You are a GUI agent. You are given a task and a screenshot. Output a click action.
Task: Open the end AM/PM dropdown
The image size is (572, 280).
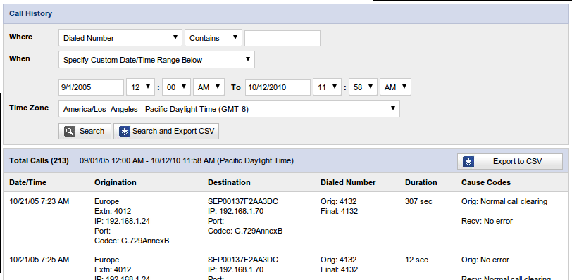tap(395, 87)
